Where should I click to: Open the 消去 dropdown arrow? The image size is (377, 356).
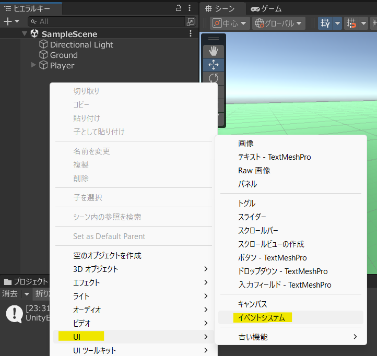pyautogui.click(x=27, y=294)
